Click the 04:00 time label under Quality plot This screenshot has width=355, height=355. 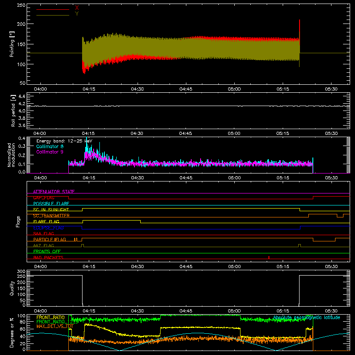pyautogui.click(x=40, y=311)
